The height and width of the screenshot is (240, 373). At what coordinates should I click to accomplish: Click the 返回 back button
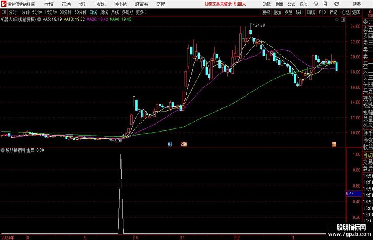pyautogui.click(x=356, y=12)
